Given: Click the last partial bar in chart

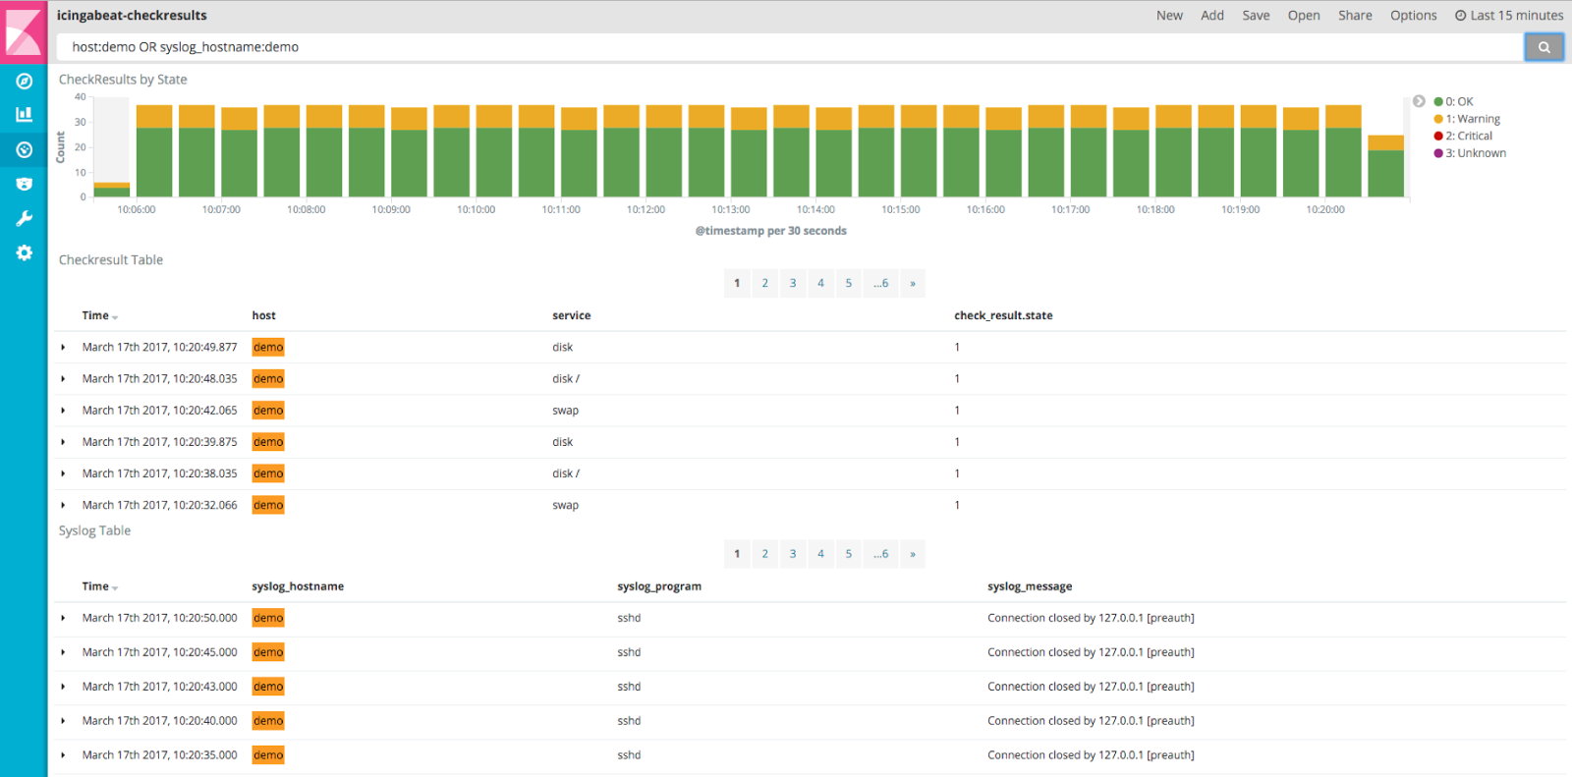Looking at the screenshot, I should [x=1385, y=166].
